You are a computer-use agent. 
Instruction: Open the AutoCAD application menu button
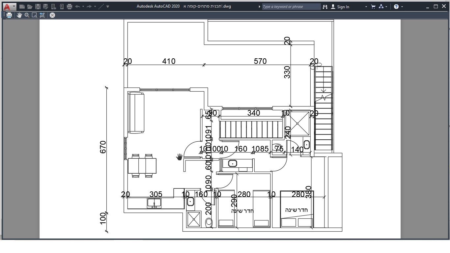coord(9,7)
